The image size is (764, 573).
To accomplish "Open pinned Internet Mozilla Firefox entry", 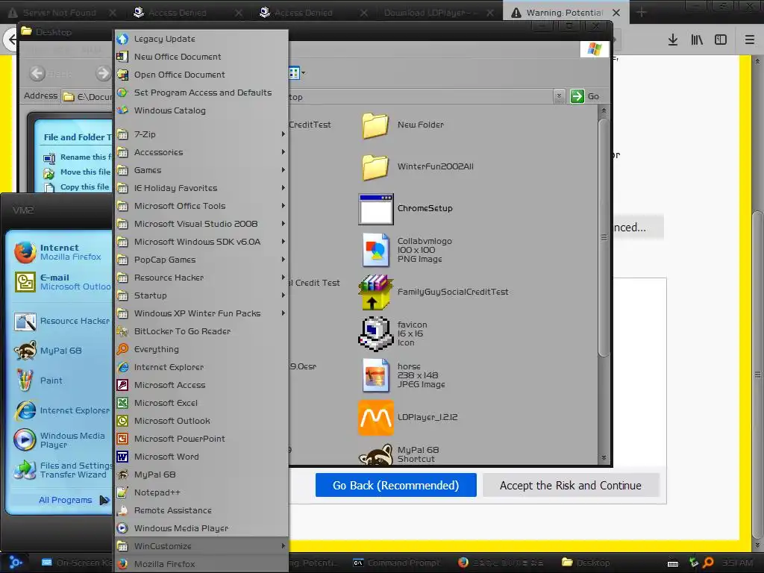I will click(x=61, y=252).
